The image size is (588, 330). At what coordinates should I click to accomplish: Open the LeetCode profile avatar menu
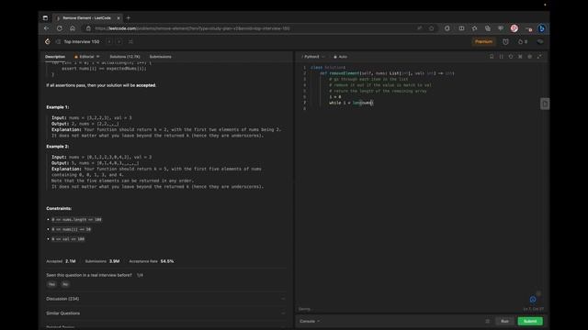click(x=539, y=41)
